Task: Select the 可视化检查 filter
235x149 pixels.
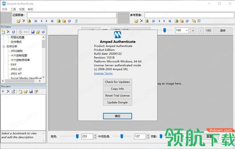Action: point(17,37)
